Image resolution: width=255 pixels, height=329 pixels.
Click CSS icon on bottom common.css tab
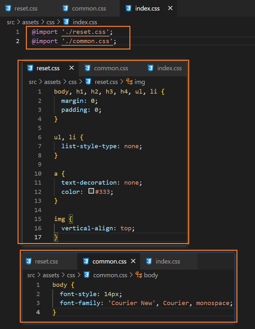[86, 261]
